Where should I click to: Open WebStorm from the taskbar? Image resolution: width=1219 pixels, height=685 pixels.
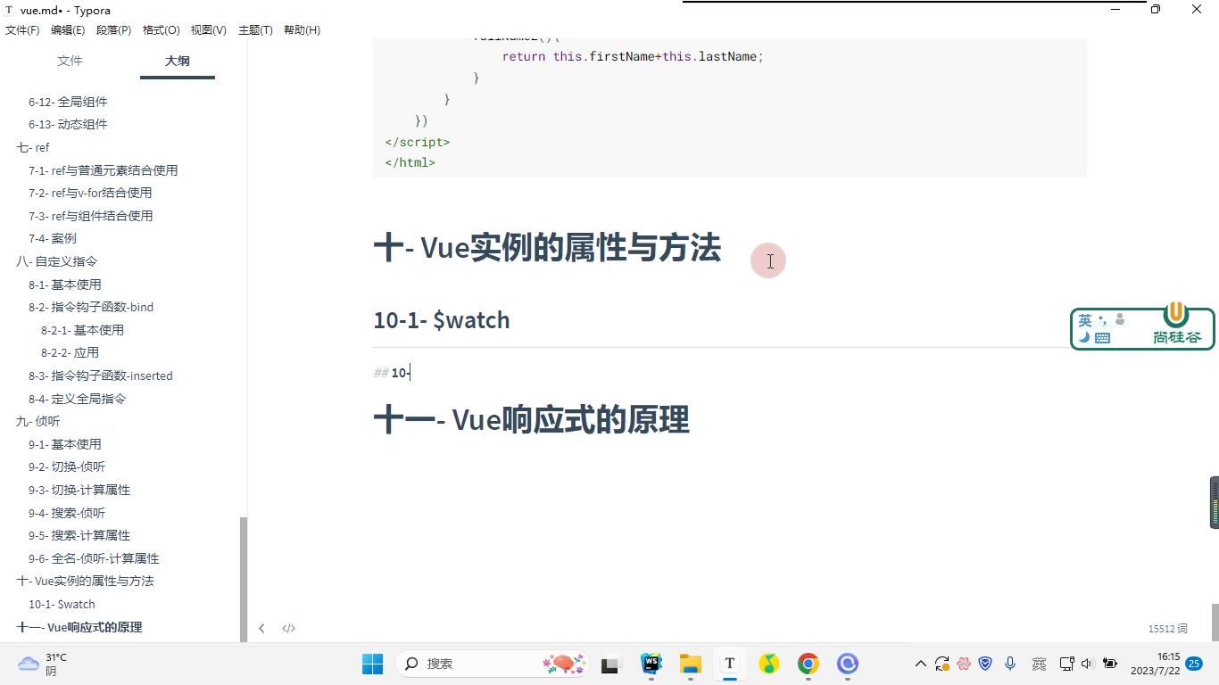651,664
